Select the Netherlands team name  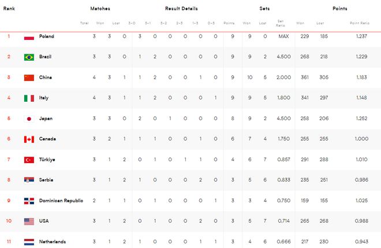click(x=53, y=242)
